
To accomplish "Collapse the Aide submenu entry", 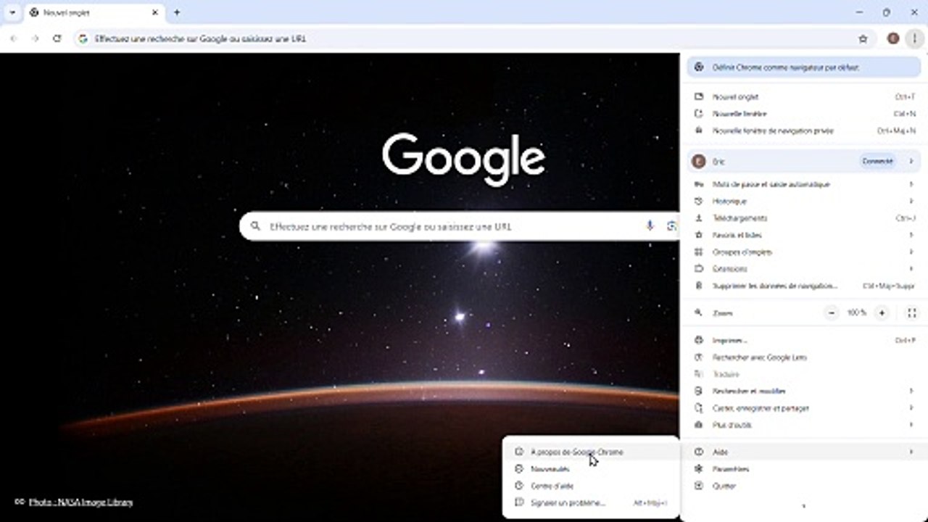I will pyautogui.click(x=803, y=452).
